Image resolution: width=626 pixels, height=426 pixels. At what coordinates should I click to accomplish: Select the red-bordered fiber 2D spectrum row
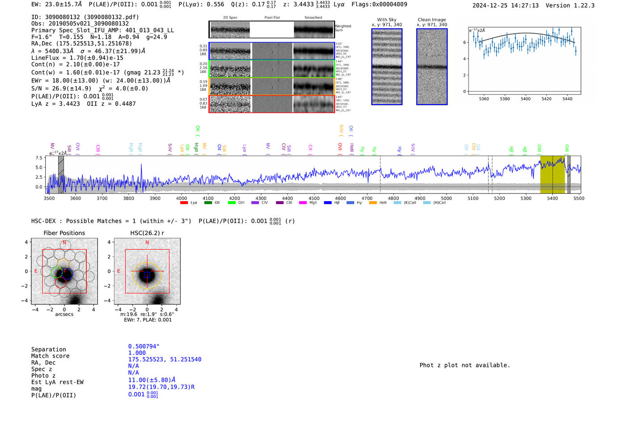click(271, 104)
